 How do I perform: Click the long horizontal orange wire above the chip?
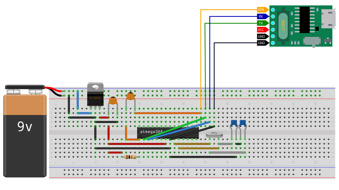168,113
